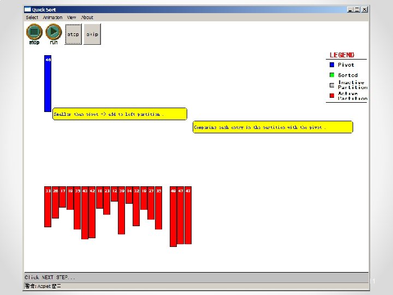Click the gray Inactive Partition legend swatch

(332, 85)
